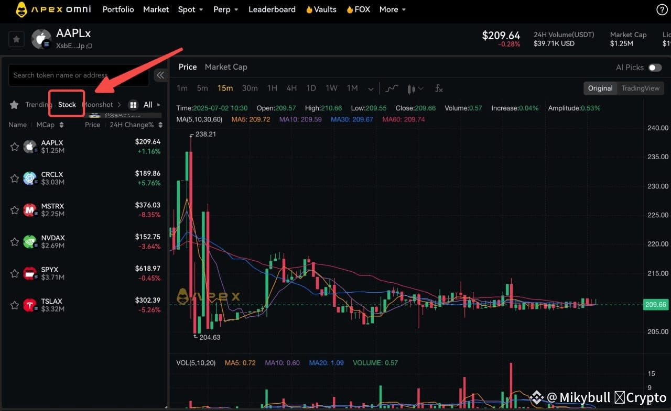671x411 pixels.
Task: Set chart timeframe to 1D
Action: [x=311, y=88]
